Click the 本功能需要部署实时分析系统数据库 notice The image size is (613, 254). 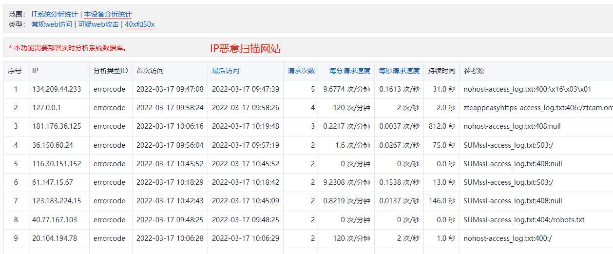(x=68, y=48)
